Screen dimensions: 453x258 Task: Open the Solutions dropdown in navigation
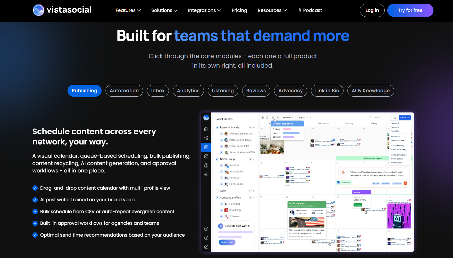(164, 10)
